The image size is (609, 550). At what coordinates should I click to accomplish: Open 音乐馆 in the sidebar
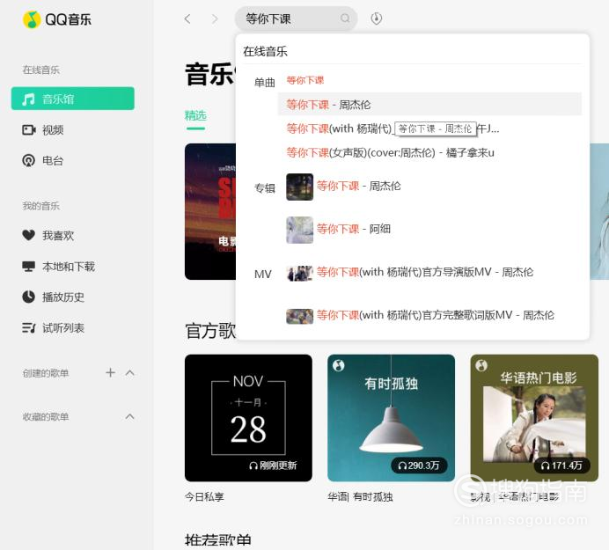click(x=73, y=99)
